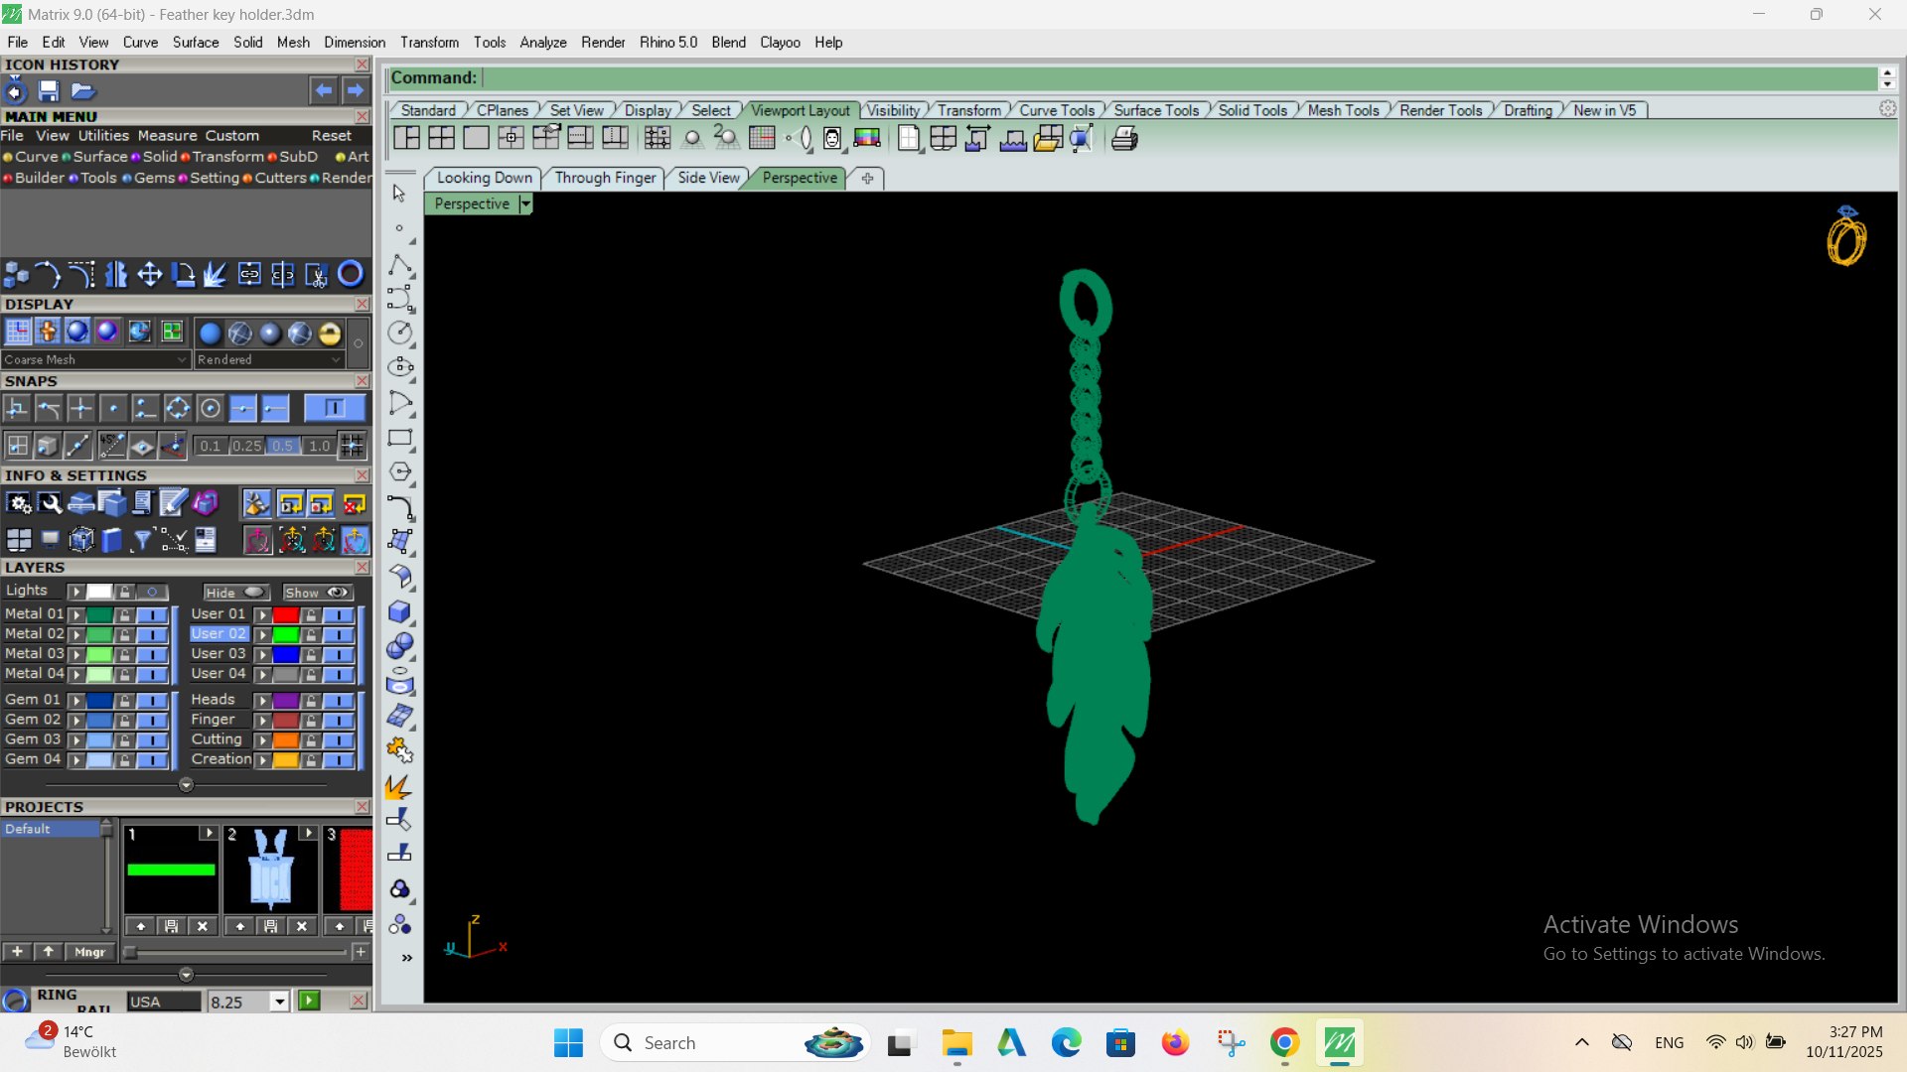Toggle visibility of Cutting layer
Viewport: 1907px width, 1072px height.
tap(339, 739)
